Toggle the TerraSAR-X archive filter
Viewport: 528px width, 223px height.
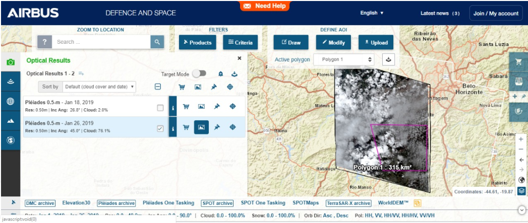(348, 203)
